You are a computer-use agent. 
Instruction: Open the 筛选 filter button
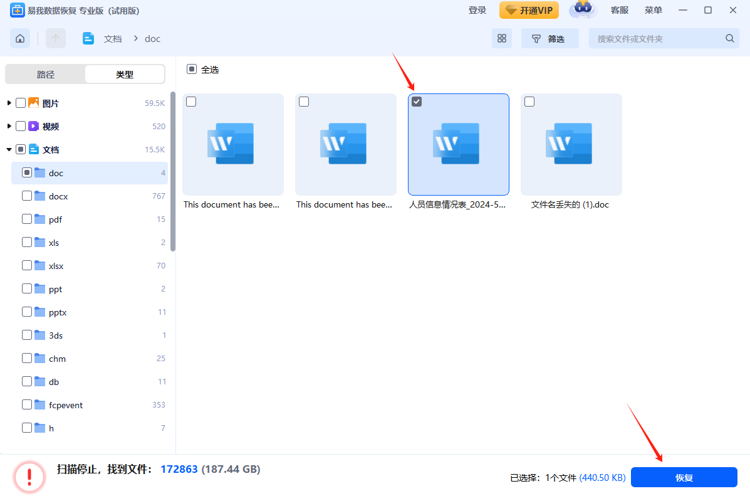[549, 39]
